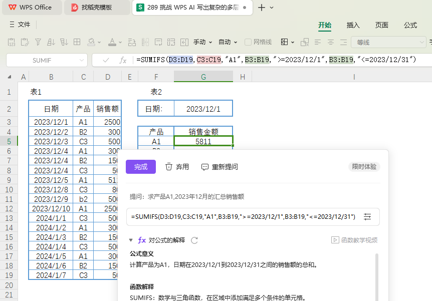The width and height of the screenshot is (432, 301).
Task: Open the dropdown arrow beside new tab
Action: pos(272,8)
